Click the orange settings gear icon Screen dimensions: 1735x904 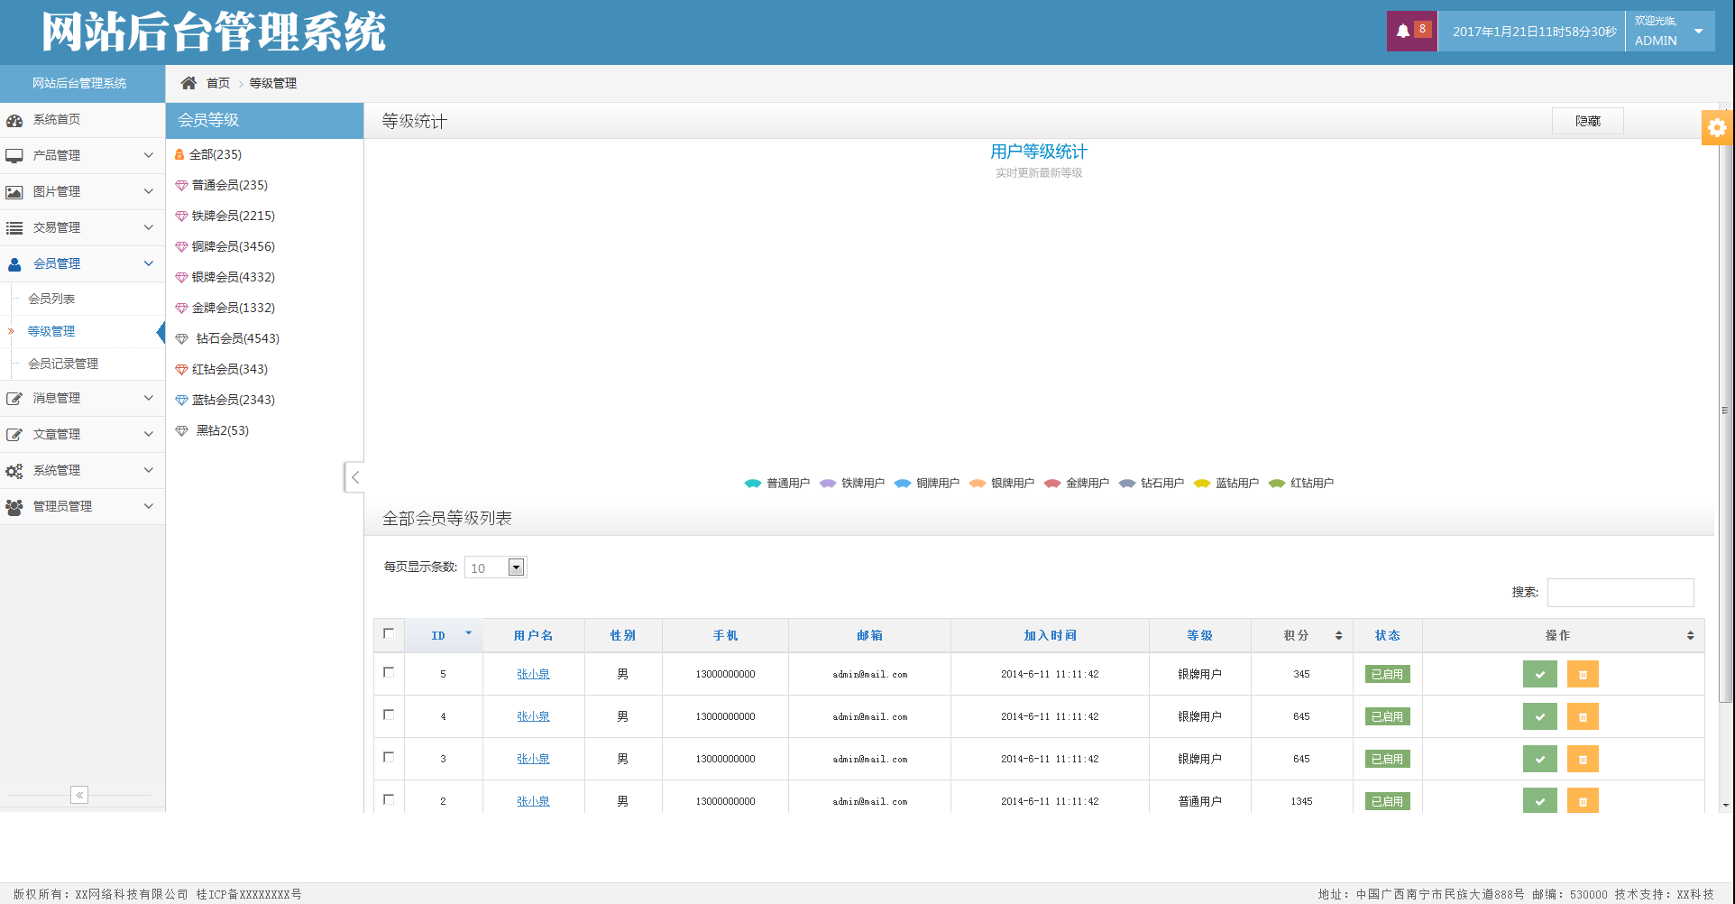coord(1717,128)
